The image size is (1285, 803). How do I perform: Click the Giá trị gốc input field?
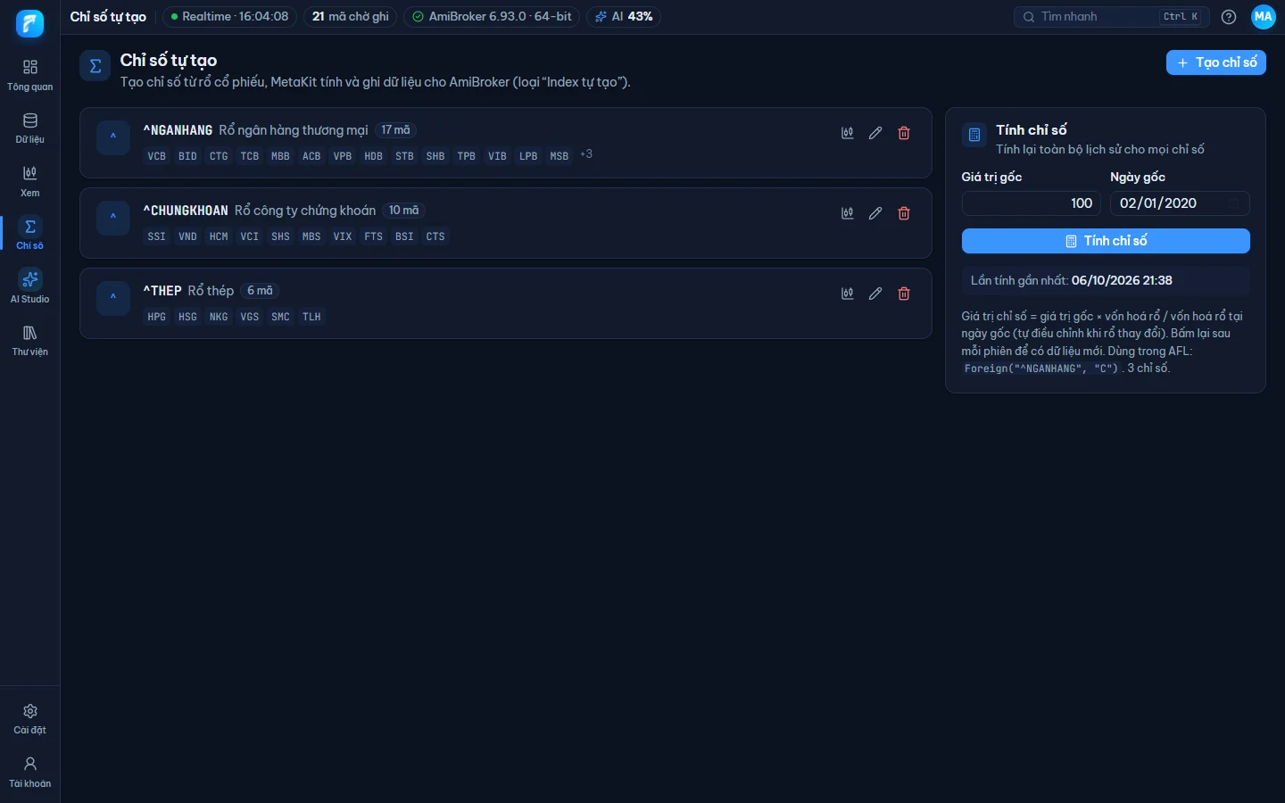click(1032, 203)
